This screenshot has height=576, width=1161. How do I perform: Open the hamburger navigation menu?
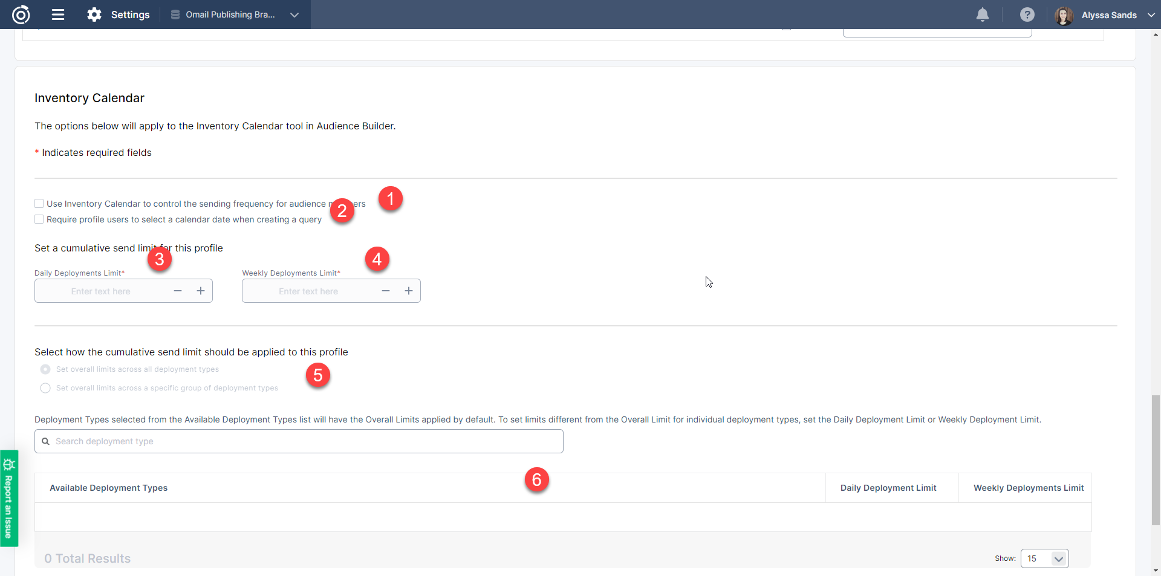(x=58, y=15)
